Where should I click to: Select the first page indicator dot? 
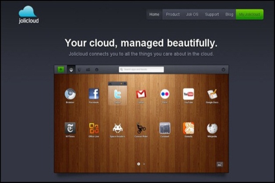(139, 164)
